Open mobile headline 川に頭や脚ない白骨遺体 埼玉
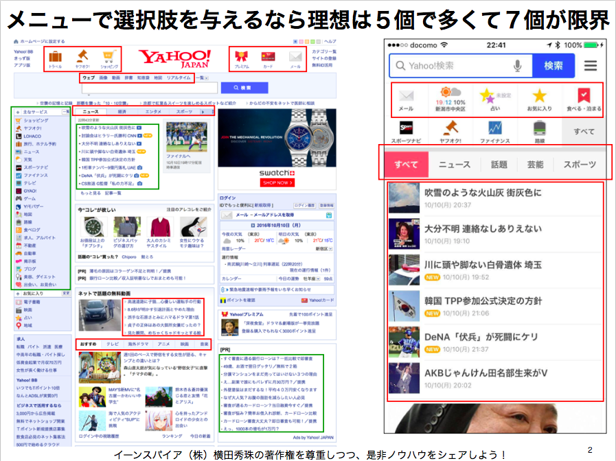 pos(483,265)
